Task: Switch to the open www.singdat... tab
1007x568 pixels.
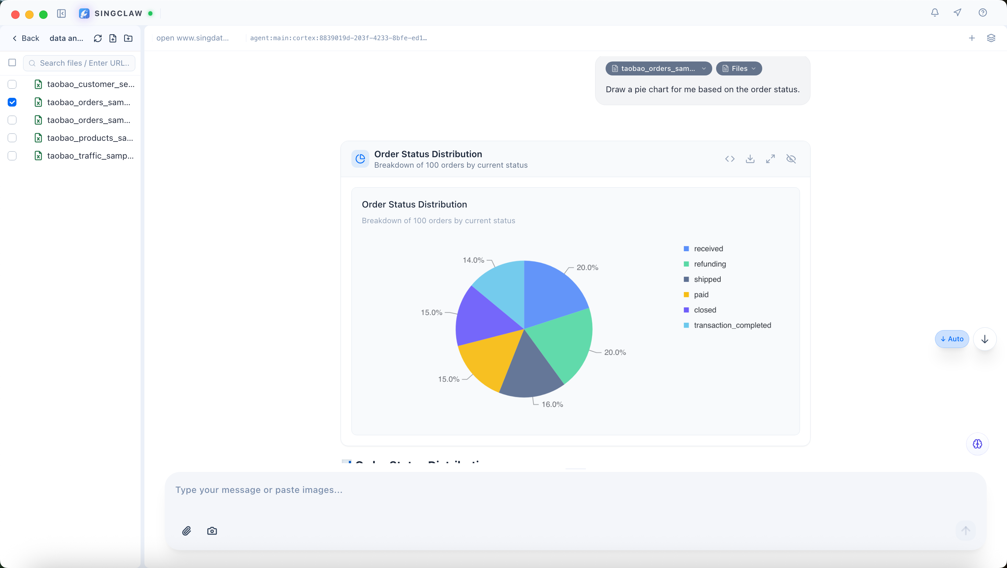Action: coord(193,38)
